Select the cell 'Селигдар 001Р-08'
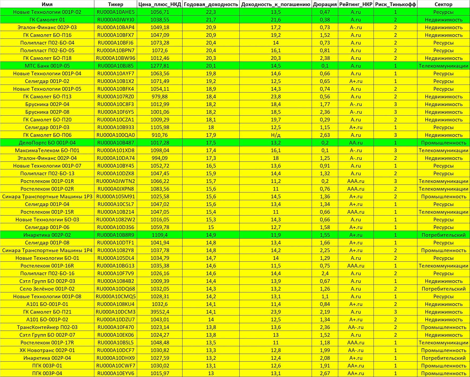The width and height of the screenshot is (470, 377). (x=47, y=243)
